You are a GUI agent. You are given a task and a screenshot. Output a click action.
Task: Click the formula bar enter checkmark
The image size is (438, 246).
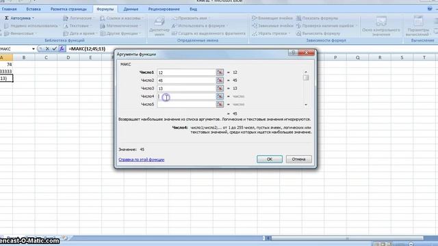(55, 49)
